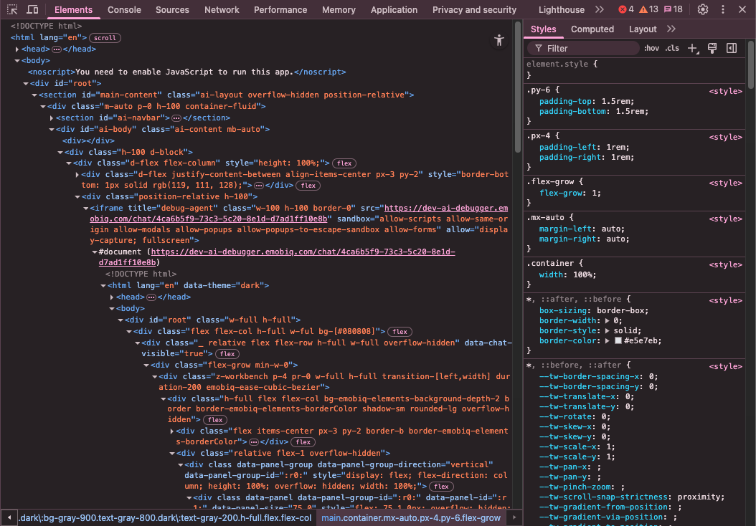Open DevTools settings gear
756x526 pixels.
pos(703,10)
